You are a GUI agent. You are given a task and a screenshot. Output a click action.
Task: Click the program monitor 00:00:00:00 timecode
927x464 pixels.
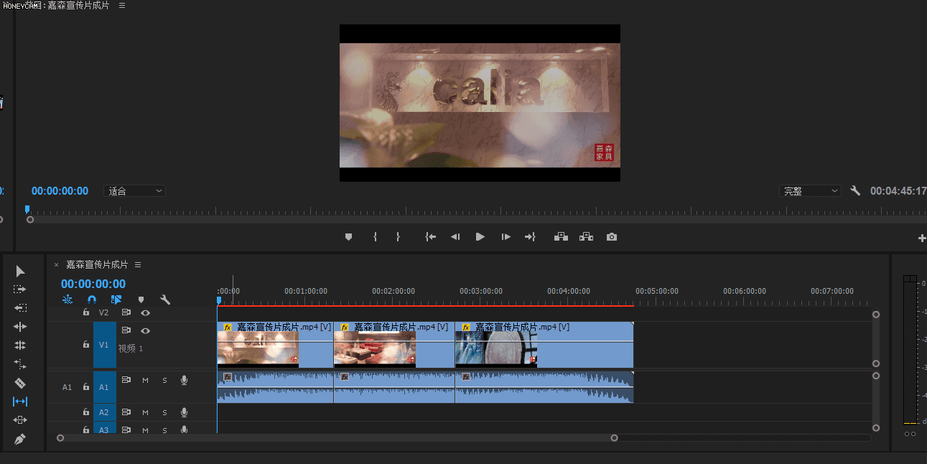pyautogui.click(x=60, y=191)
